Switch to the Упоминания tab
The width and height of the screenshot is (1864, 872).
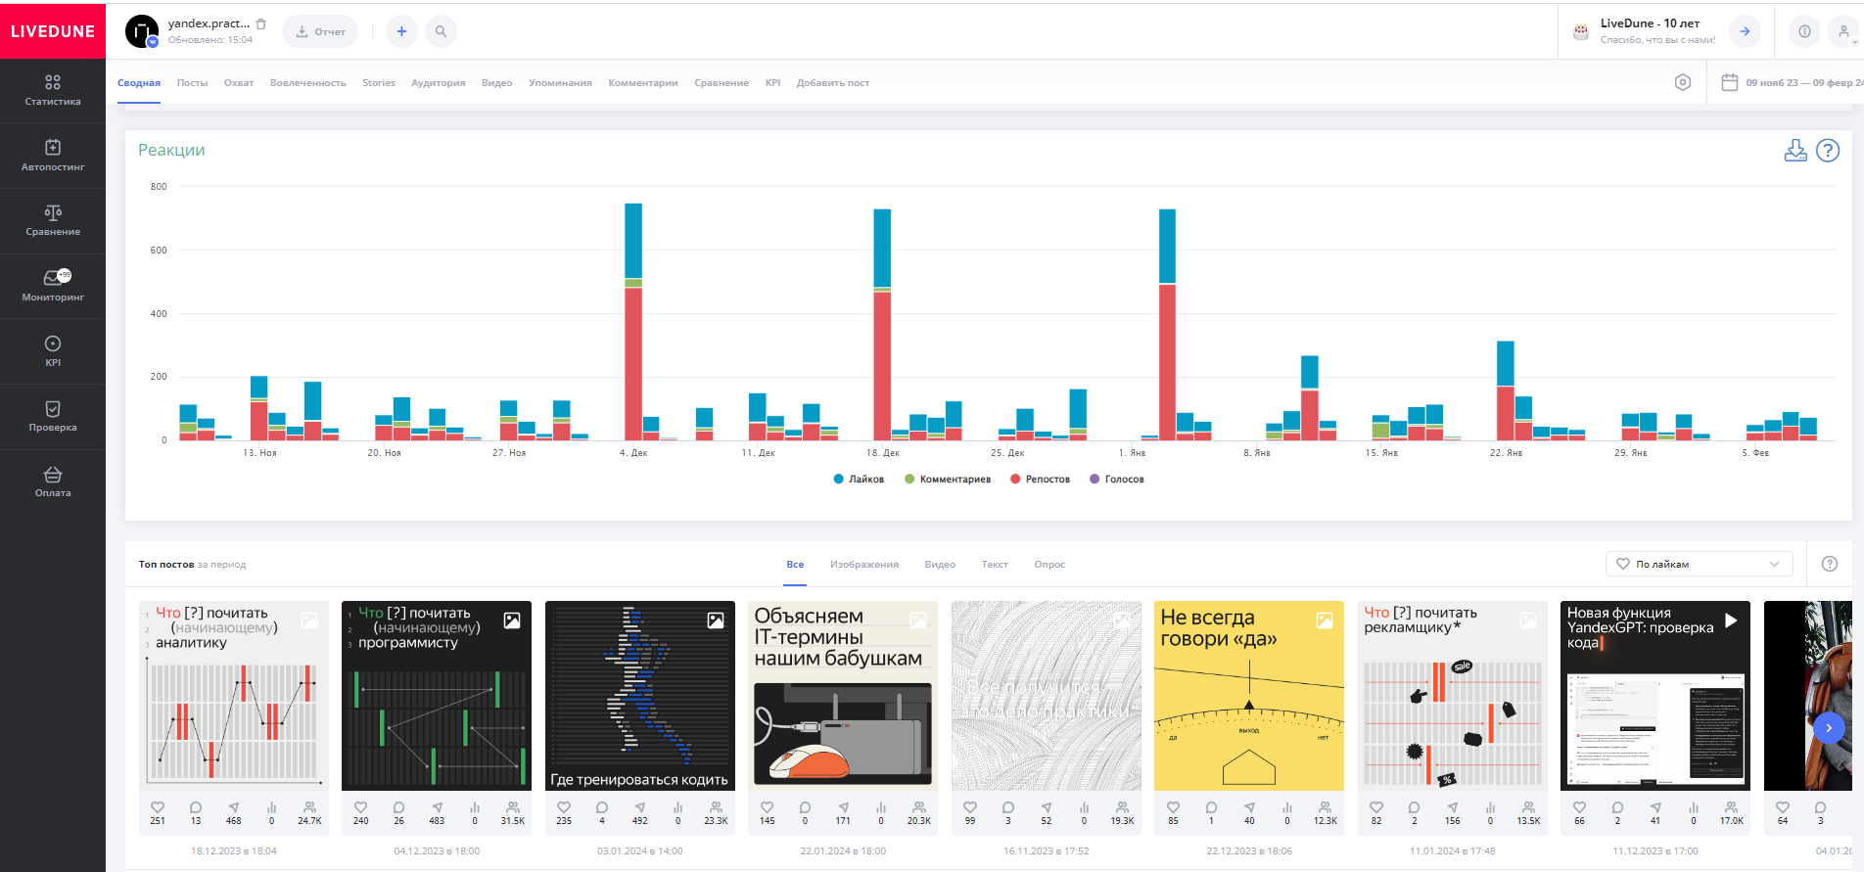coord(560,83)
